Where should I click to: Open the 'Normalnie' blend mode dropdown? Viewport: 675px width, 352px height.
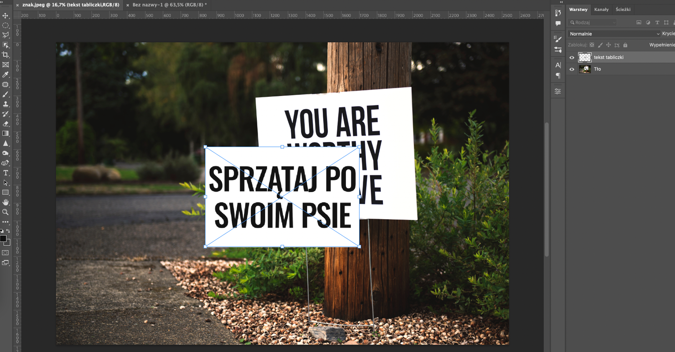614,34
